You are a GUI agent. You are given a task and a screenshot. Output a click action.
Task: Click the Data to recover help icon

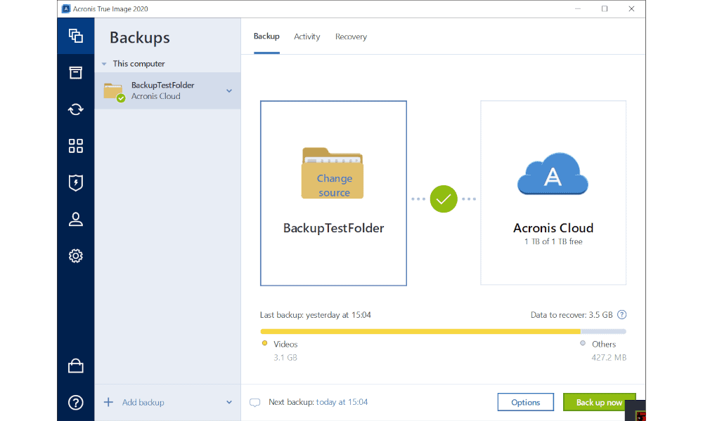click(x=622, y=315)
